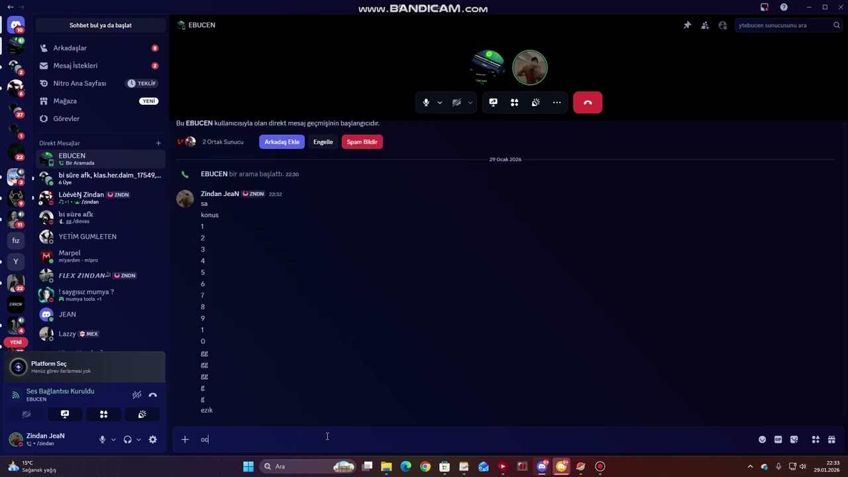Open emoji picker

pos(762,439)
